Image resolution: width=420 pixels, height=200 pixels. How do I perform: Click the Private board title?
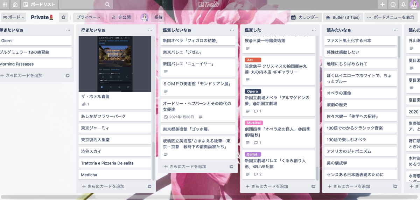(x=42, y=17)
